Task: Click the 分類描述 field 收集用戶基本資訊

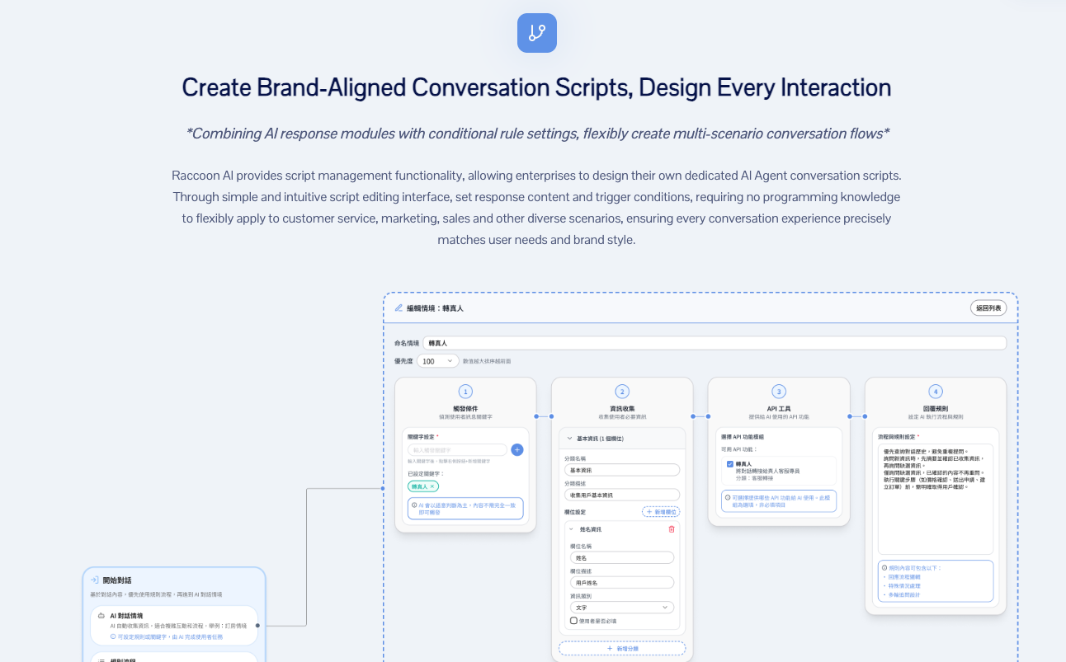Action: 622,495
